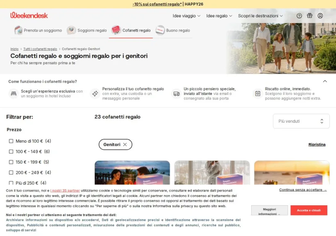Click the calendar heart icon for Riscatto online
Screen dimensions: 336x236
point(258,94)
